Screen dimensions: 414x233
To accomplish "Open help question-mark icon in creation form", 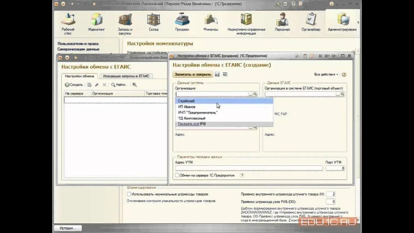I will (344, 74).
